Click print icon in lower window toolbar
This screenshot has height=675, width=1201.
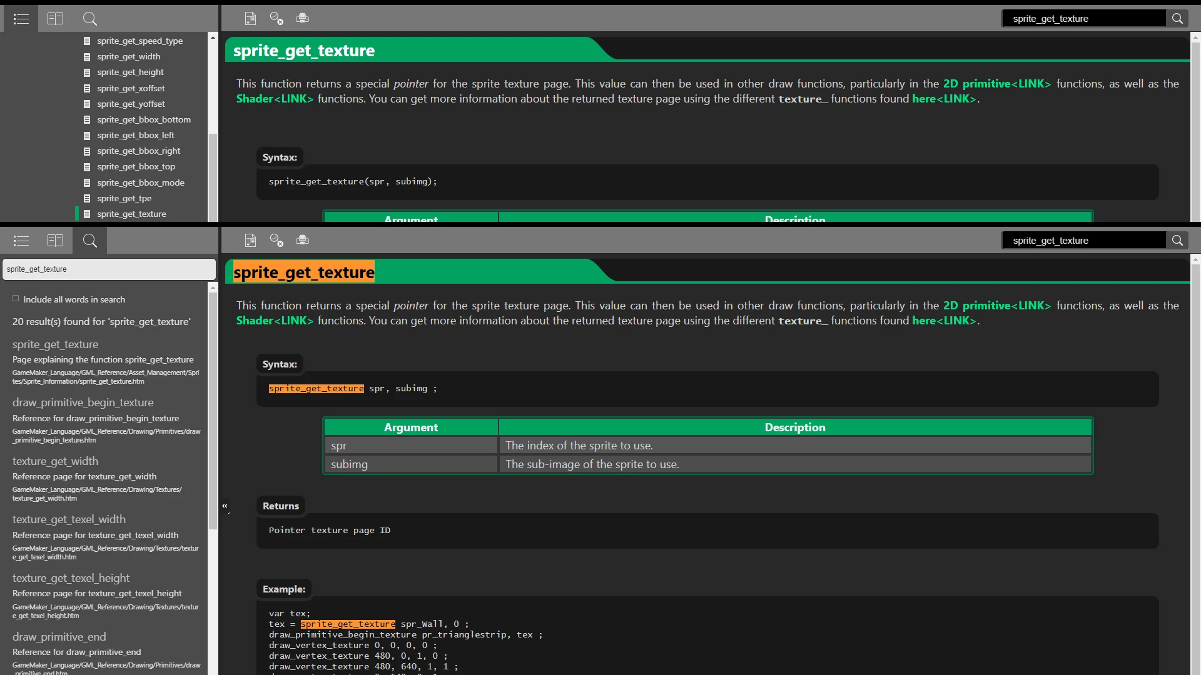coord(302,240)
